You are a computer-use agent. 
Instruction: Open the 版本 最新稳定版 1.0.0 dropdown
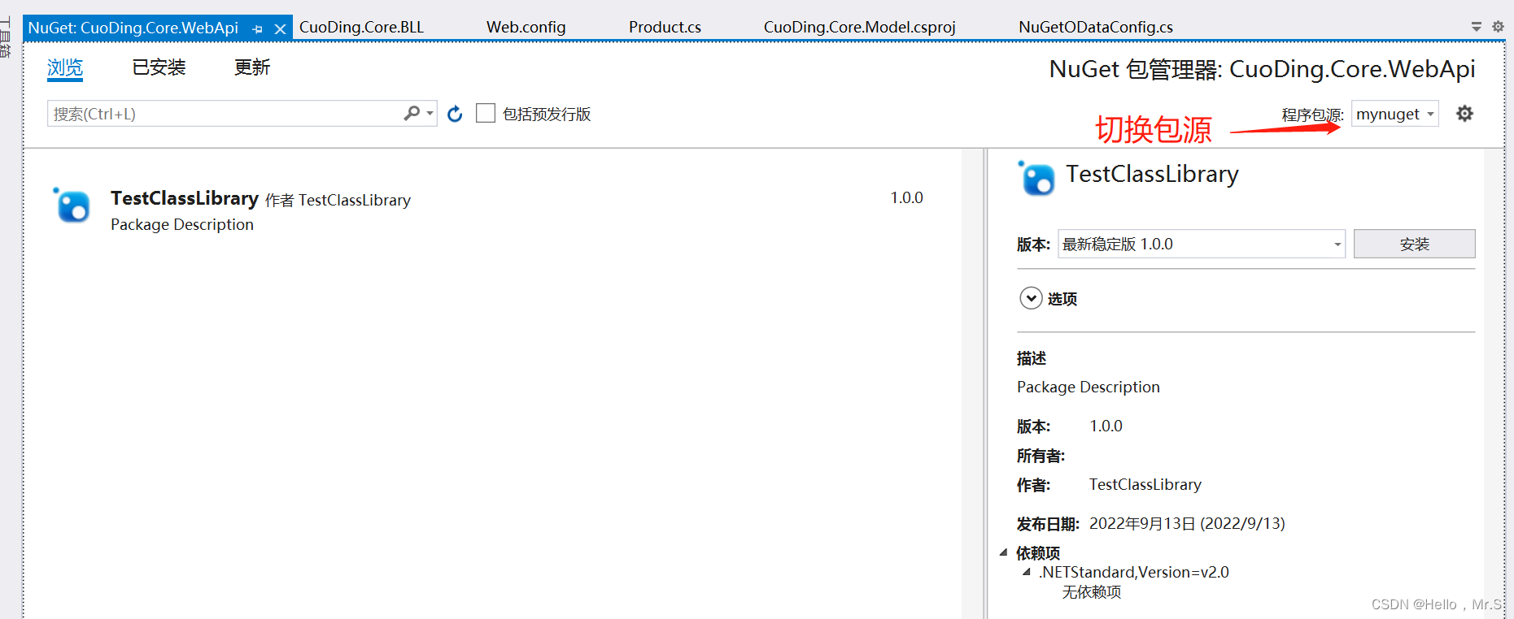click(x=1201, y=244)
